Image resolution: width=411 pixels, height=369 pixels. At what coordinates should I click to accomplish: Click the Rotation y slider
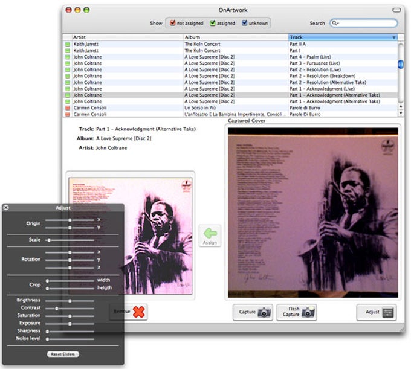[70, 260]
